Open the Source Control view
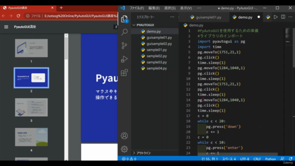295x166 pixels. click(124, 46)
